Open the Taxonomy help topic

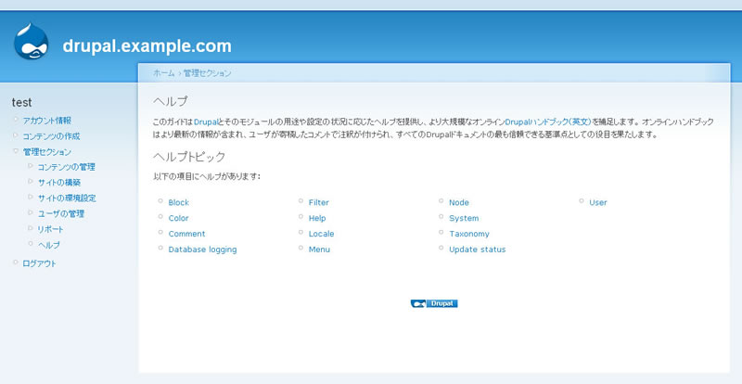(469, 234)
